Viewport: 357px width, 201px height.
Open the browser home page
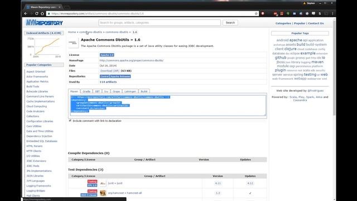click(42, 13)
